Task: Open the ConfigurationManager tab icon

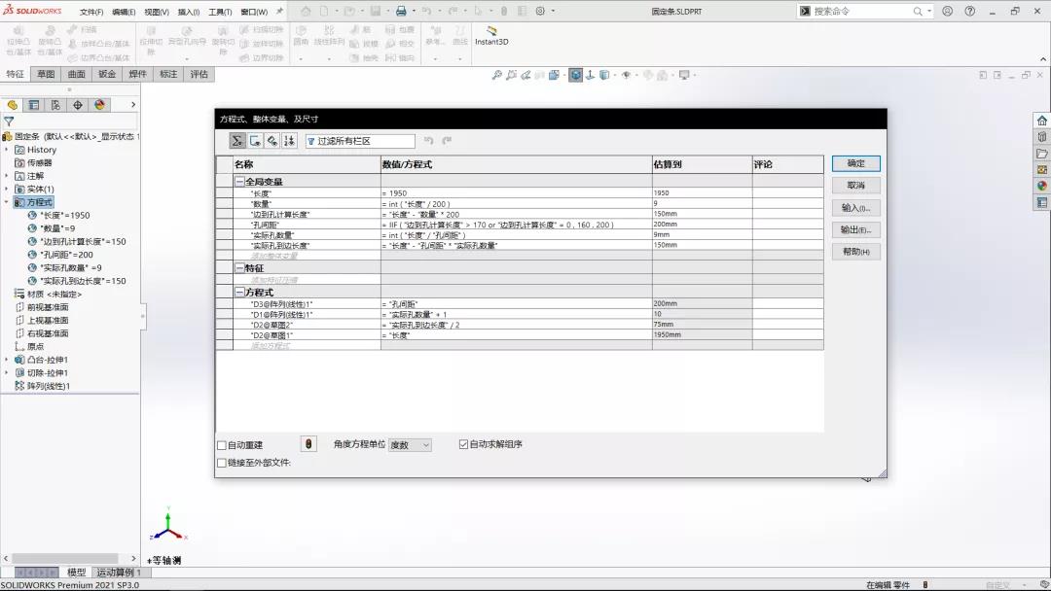Action: tap(55, 105)
